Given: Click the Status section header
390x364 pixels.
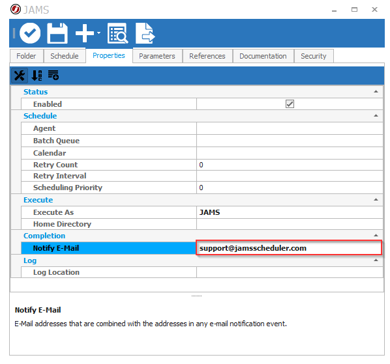Looking at the screenshot, I should [x=36, y=92].
